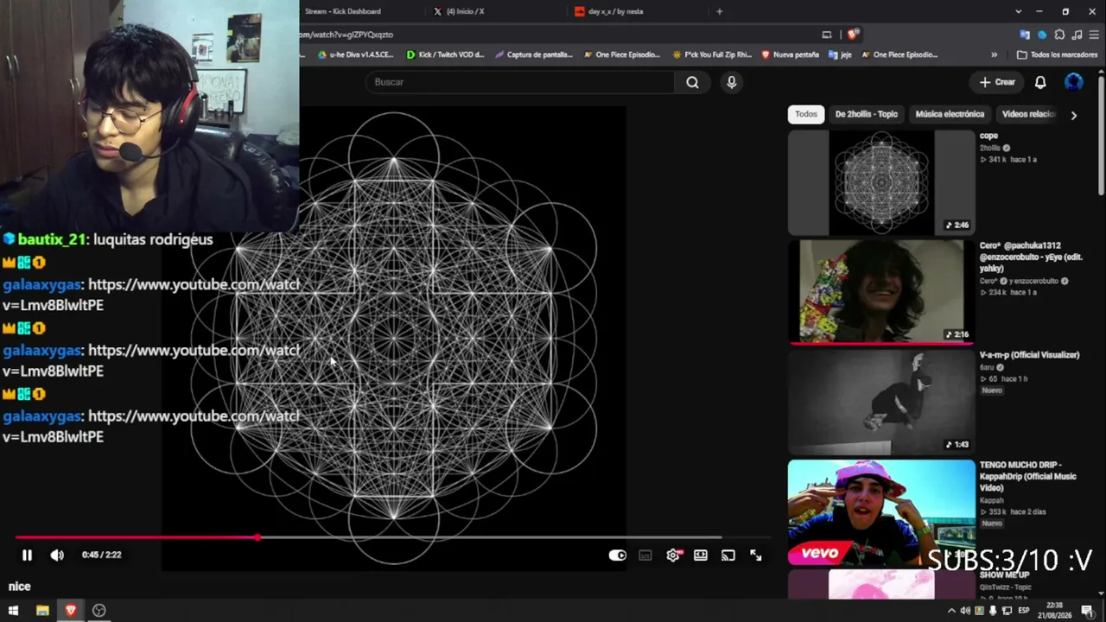This screenshot has height=622, width=1106.
Task: Open the Nueva pestaña bookmark
Action: (x=790, y=54)
